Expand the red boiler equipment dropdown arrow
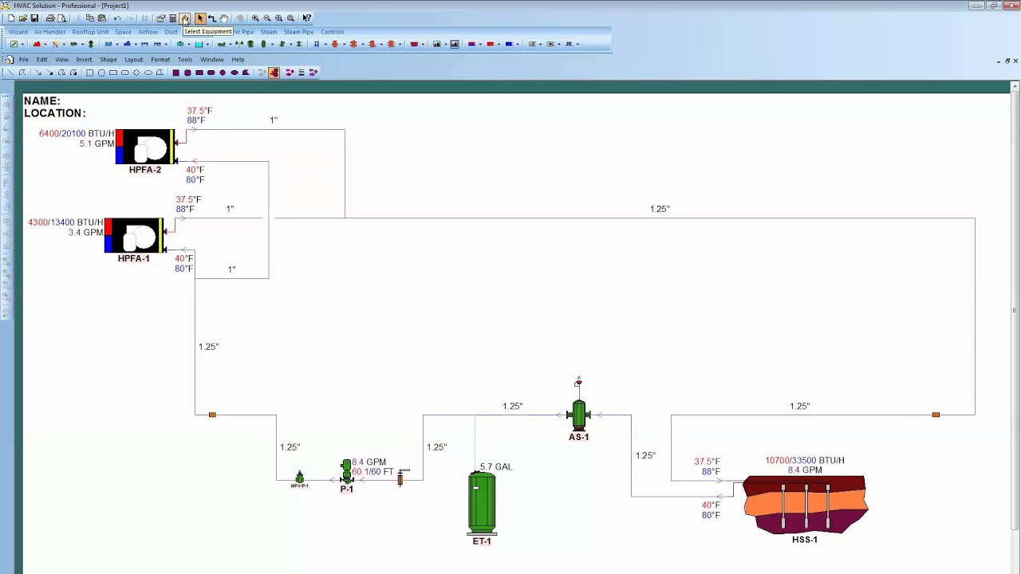The height and width of the screenshot is (574, 1021). [x=45, y=45]
